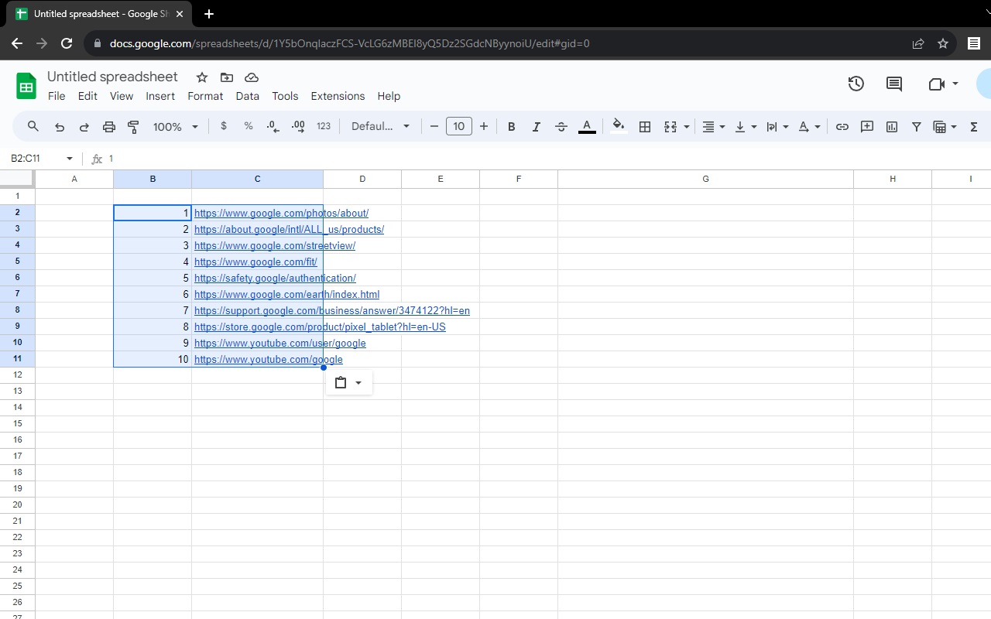This screenshot has width=991, height=619.
Task: Click the insert chart icon
Action: (892, 127)
